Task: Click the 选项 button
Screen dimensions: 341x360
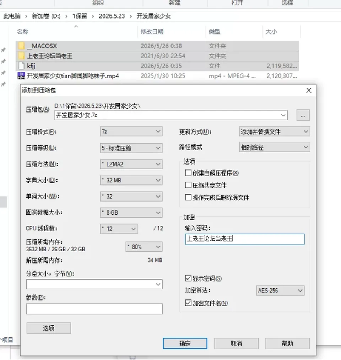Action: [49, 328]
